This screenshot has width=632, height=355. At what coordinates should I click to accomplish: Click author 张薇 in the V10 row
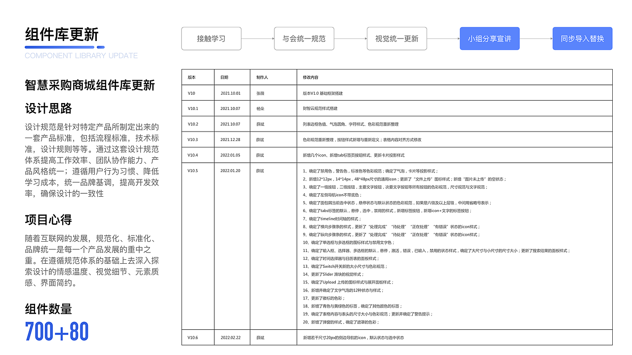[259, 93]
